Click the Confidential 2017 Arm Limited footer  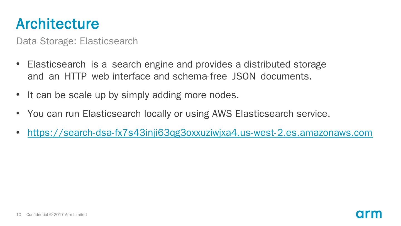click(57, 215)
